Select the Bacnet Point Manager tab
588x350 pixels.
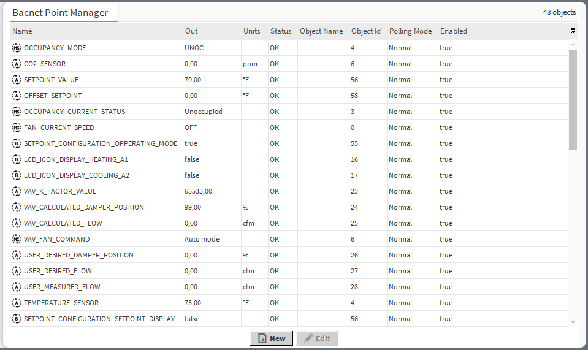click(x=60, y=13)
